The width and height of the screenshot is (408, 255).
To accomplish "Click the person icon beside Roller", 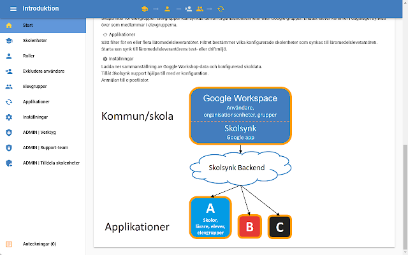I will [9, 56].
